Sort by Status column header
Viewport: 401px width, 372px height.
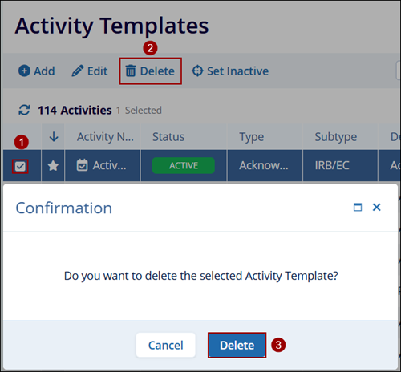coord(168,137)
